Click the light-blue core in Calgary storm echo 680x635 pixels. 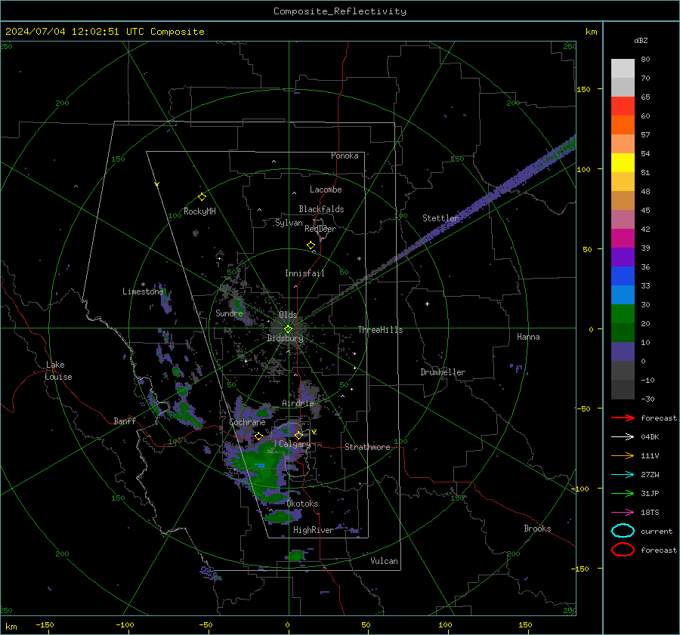(260, 465)
